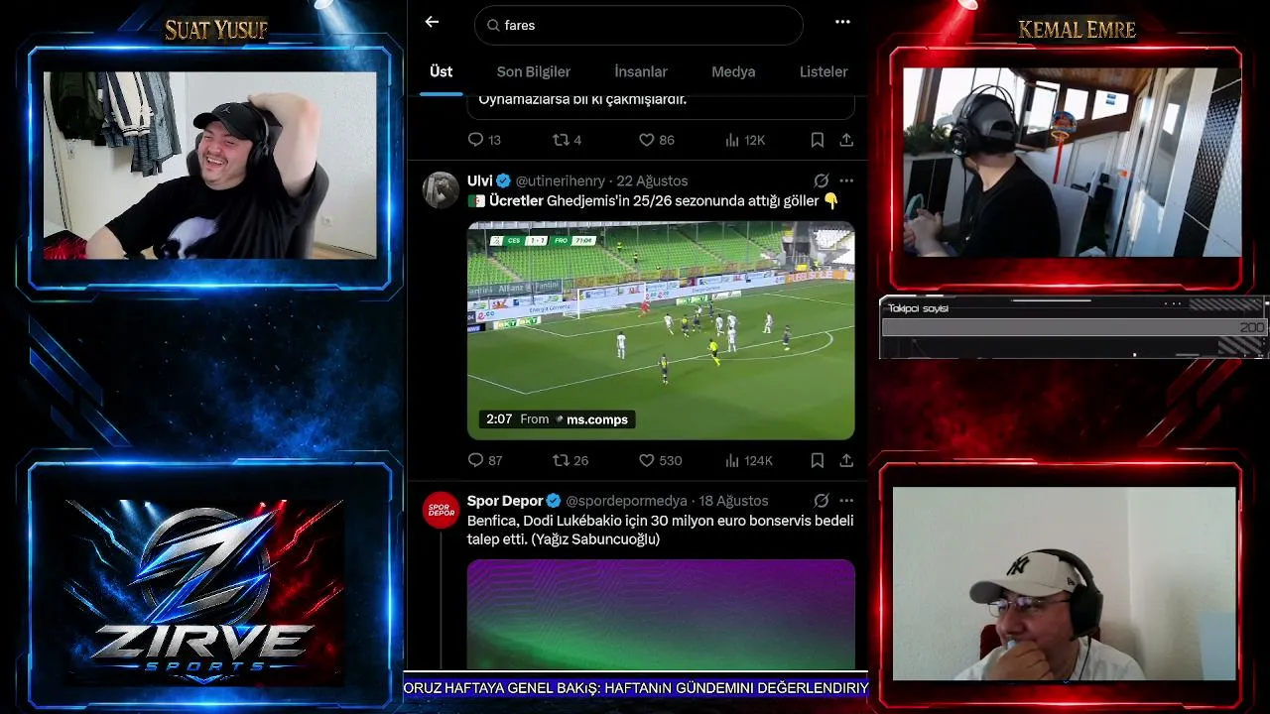Open more options on Spor Depor's tweet
Viewport: 1270px width, 714px height.
pos(846,501)
